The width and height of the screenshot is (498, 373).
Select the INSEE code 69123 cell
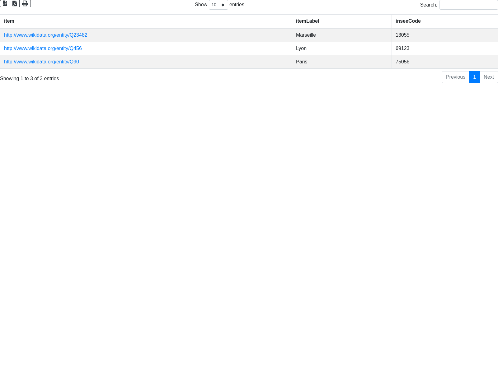pyautogui.click(x=402, y=48)
